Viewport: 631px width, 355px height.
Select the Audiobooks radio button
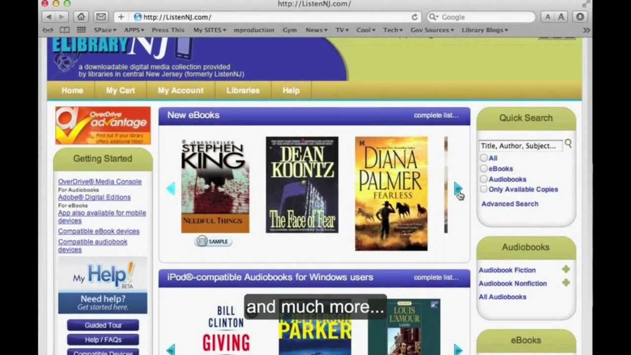point(484,179)
